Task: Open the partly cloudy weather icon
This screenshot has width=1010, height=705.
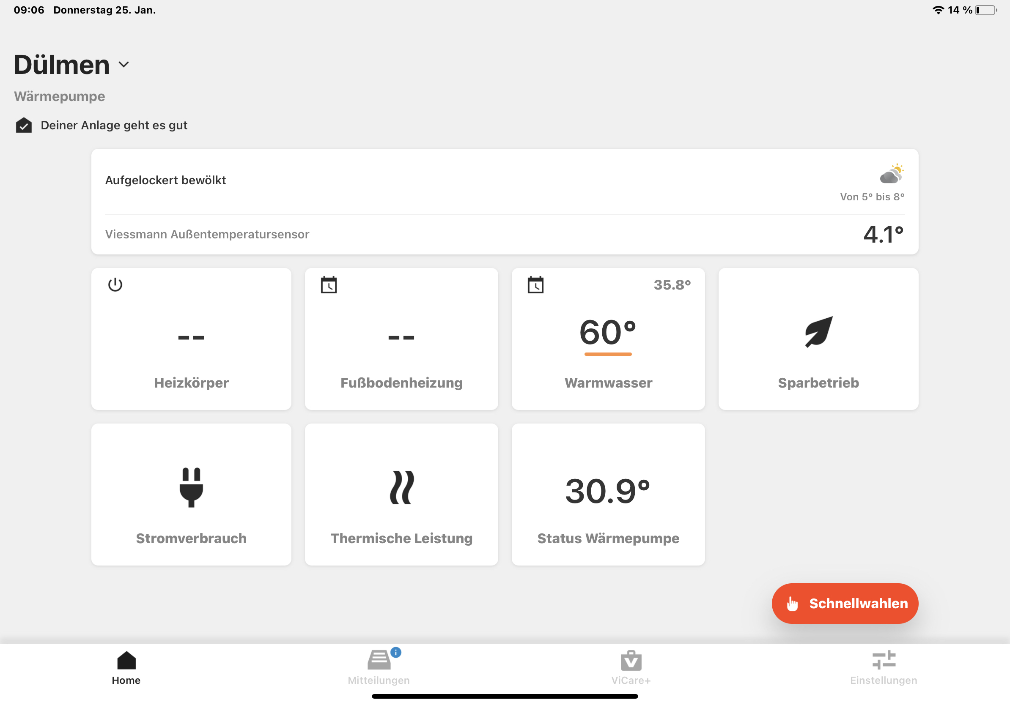Action: point(892,174)
